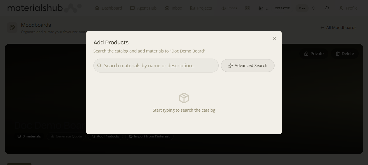Click the building organization icon
The height and width of the screenshot is (165, 368).
pos(261,8)
